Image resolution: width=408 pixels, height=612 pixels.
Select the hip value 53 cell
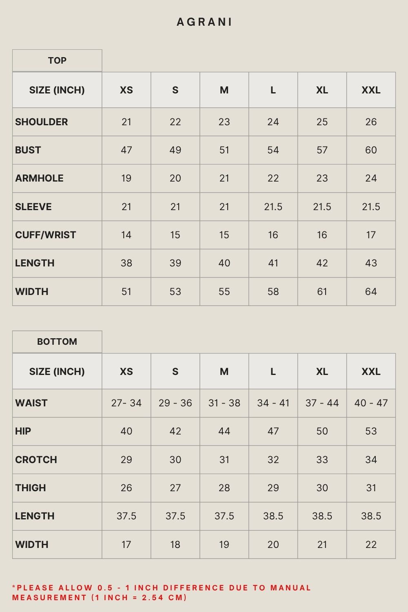pos(371,431)
